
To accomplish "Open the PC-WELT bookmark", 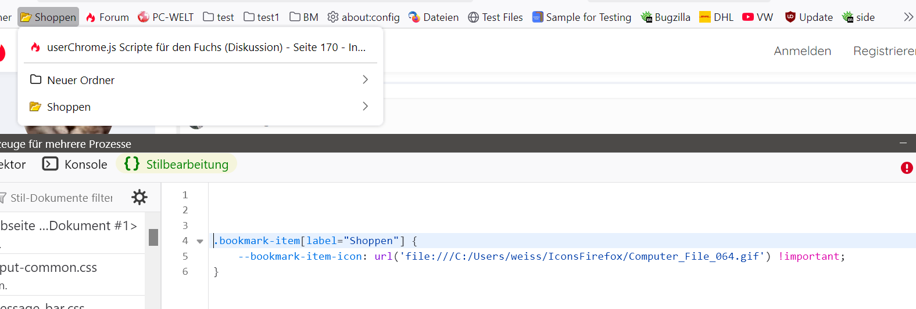I will (x=166, y=17).
